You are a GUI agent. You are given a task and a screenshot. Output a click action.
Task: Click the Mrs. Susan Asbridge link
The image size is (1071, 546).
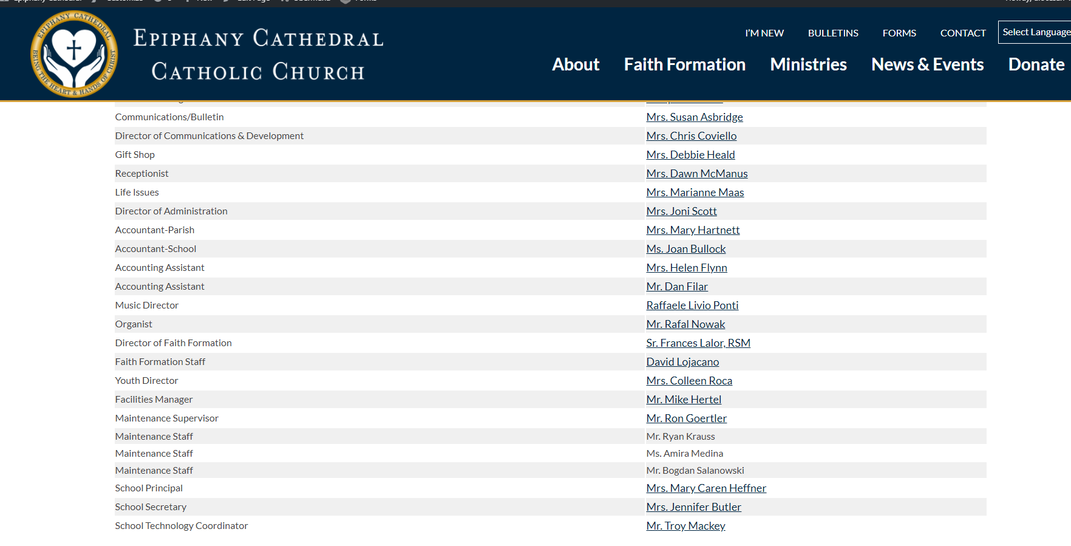(x=695, y=117)
